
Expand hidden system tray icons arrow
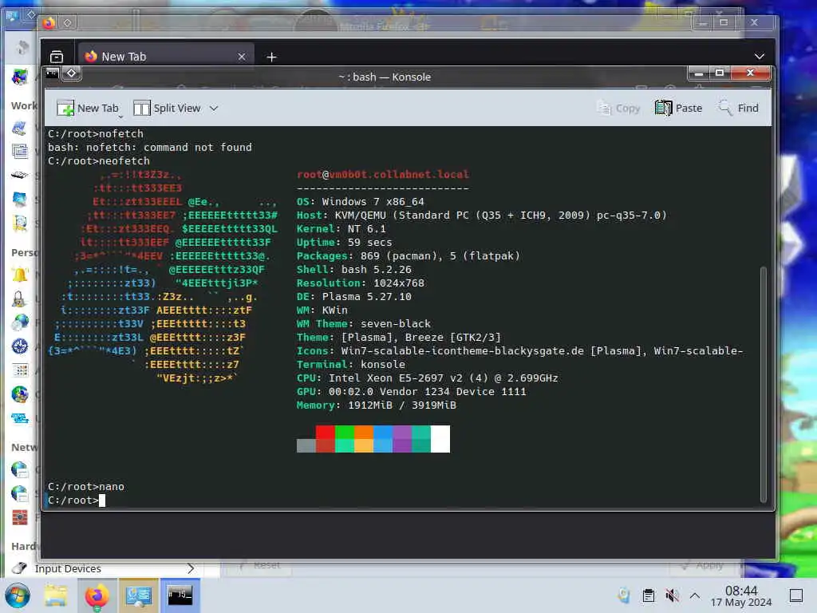tap(695, 595)
